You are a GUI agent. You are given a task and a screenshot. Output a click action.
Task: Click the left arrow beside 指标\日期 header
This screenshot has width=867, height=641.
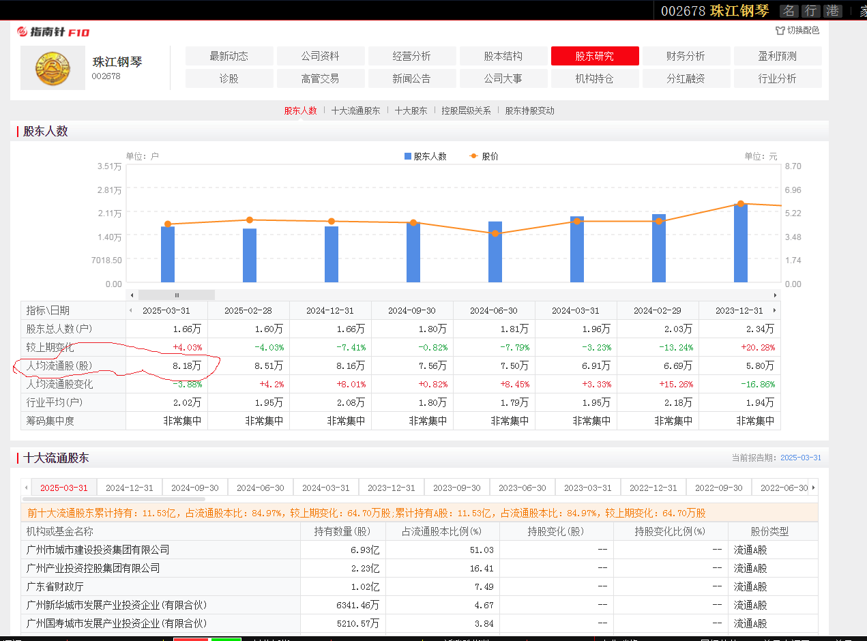click(131, 310)
